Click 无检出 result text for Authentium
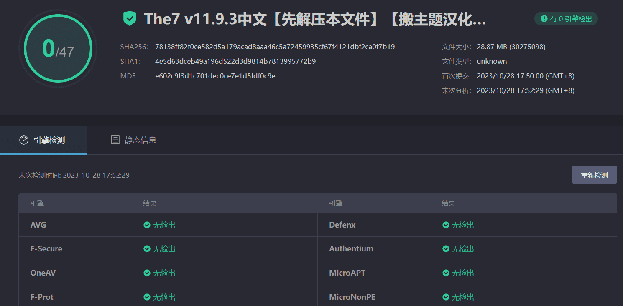The height and width of the screenshot is (306, 623). tap(463, 249)
